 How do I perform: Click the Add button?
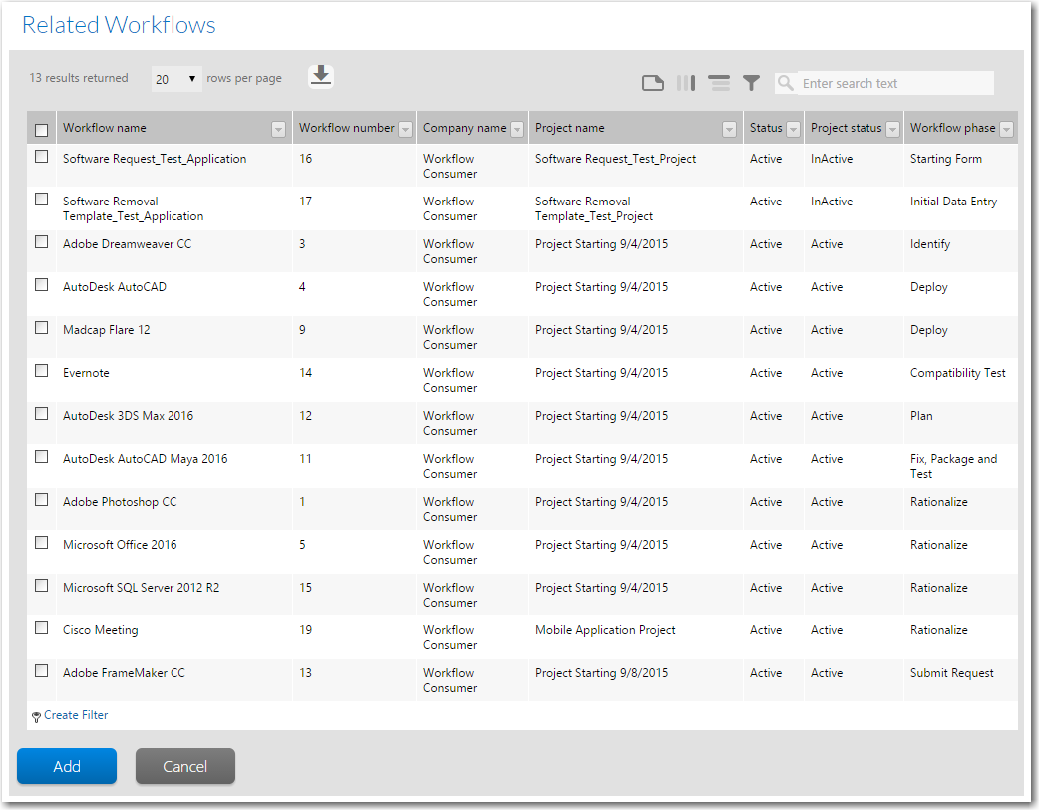67,766
